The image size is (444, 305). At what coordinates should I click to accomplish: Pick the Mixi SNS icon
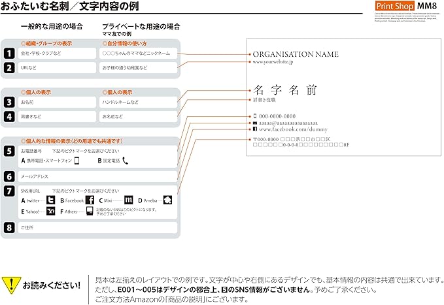(129, 200)
